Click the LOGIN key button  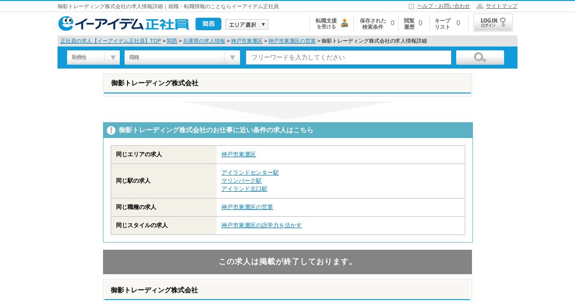click(493, 23)
